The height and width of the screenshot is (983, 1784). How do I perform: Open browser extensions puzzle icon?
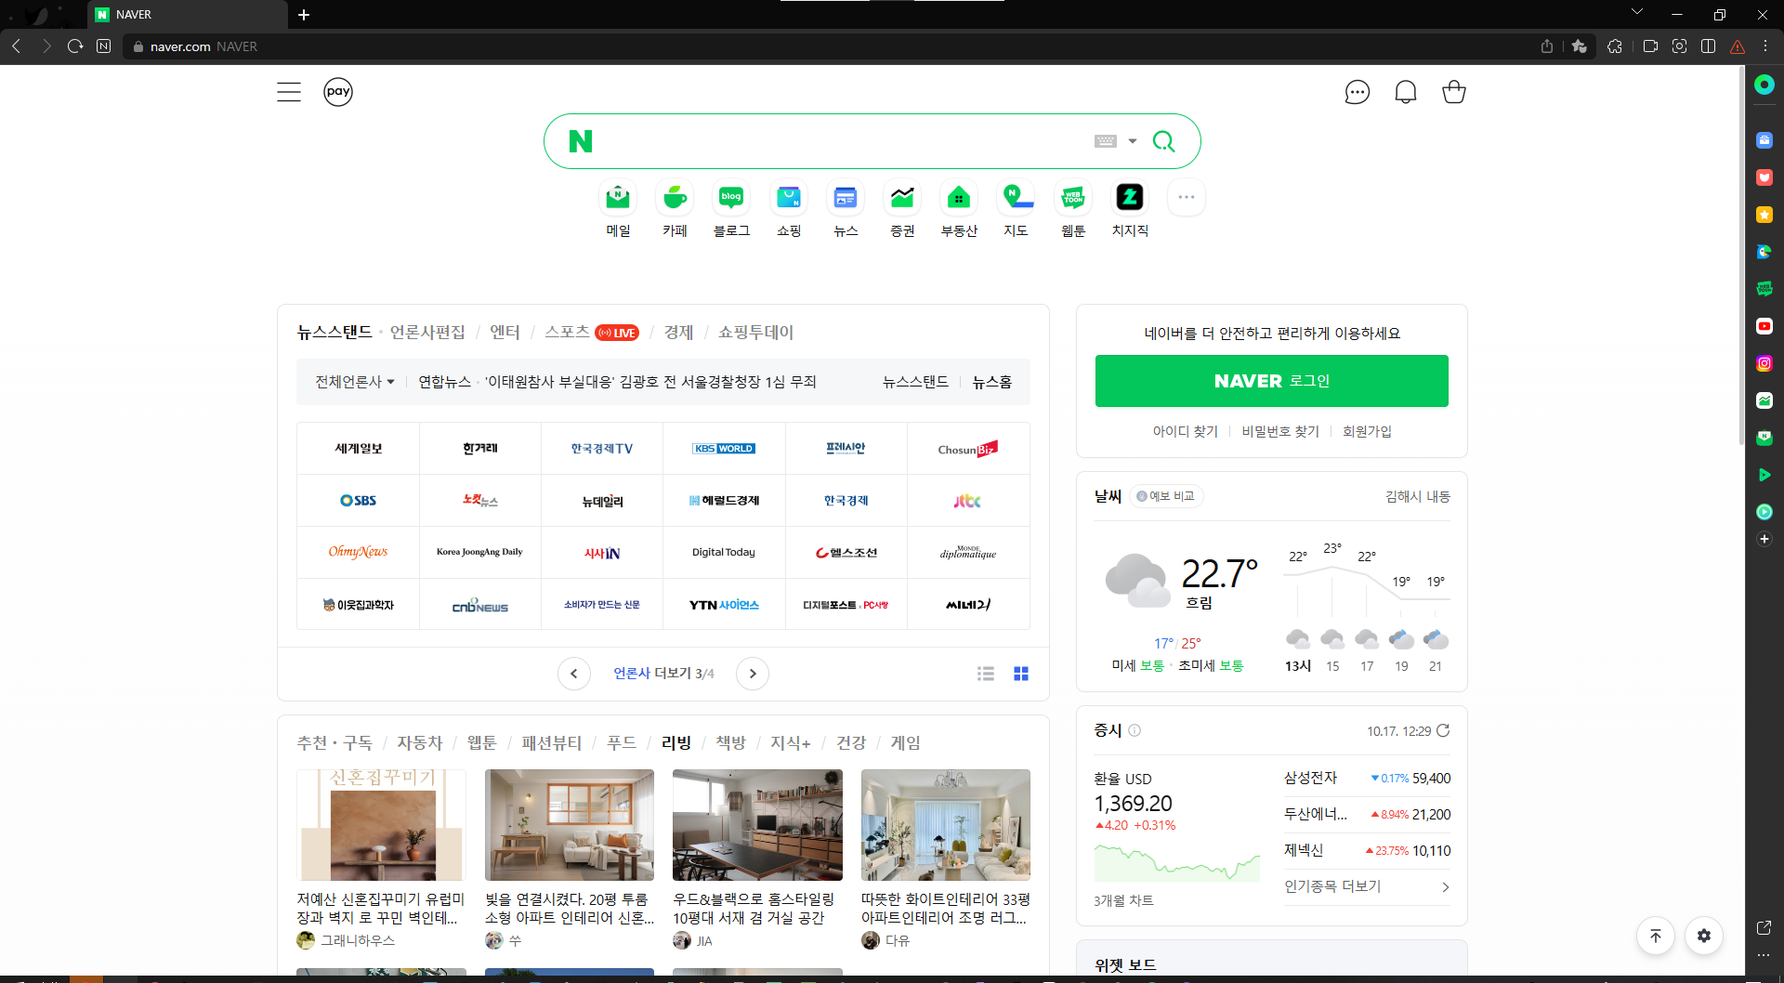[x=1615, y=46]
